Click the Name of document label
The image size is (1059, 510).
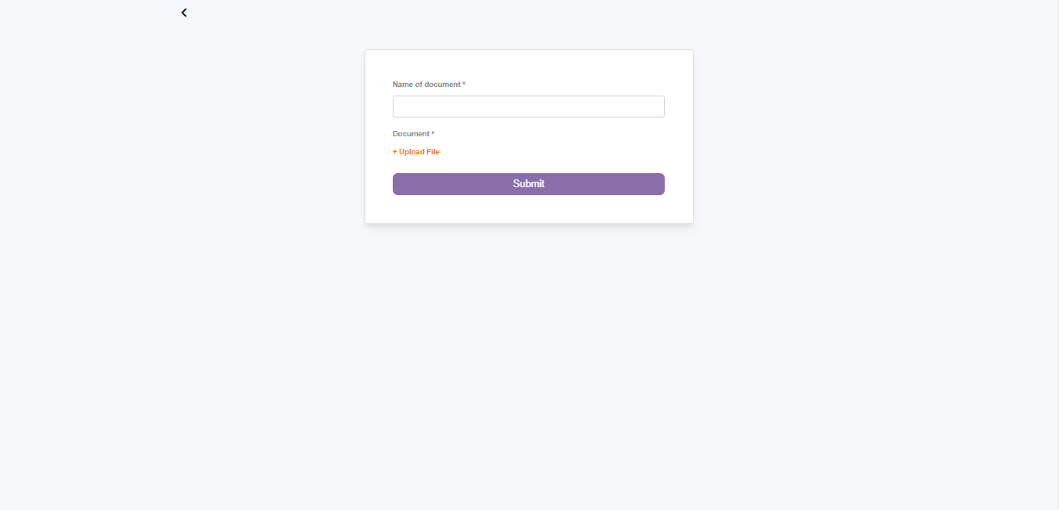[426, 85]
